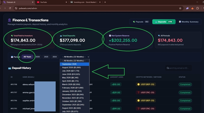Open the Monthly Summary tab
Viewport: 204px width, 113px height.
click(188, 22)
